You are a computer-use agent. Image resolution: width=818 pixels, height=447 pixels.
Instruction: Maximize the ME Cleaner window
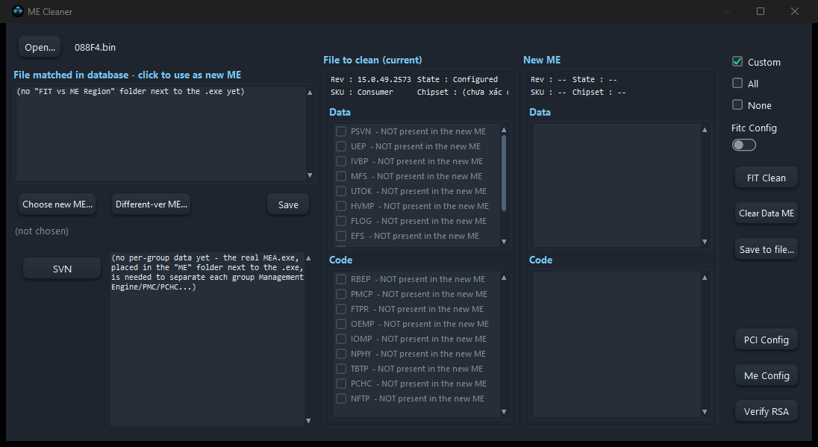761,11
